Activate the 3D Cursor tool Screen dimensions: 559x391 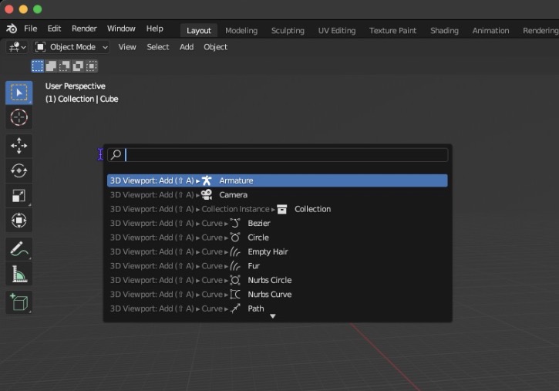click(19, 117)
